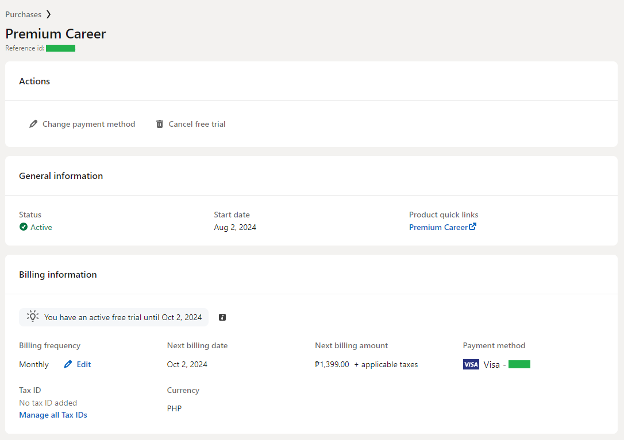Viewport: 624px width, 440px height.
Task: Click the external link icon beside Premium Career
Action: (472, 226)
